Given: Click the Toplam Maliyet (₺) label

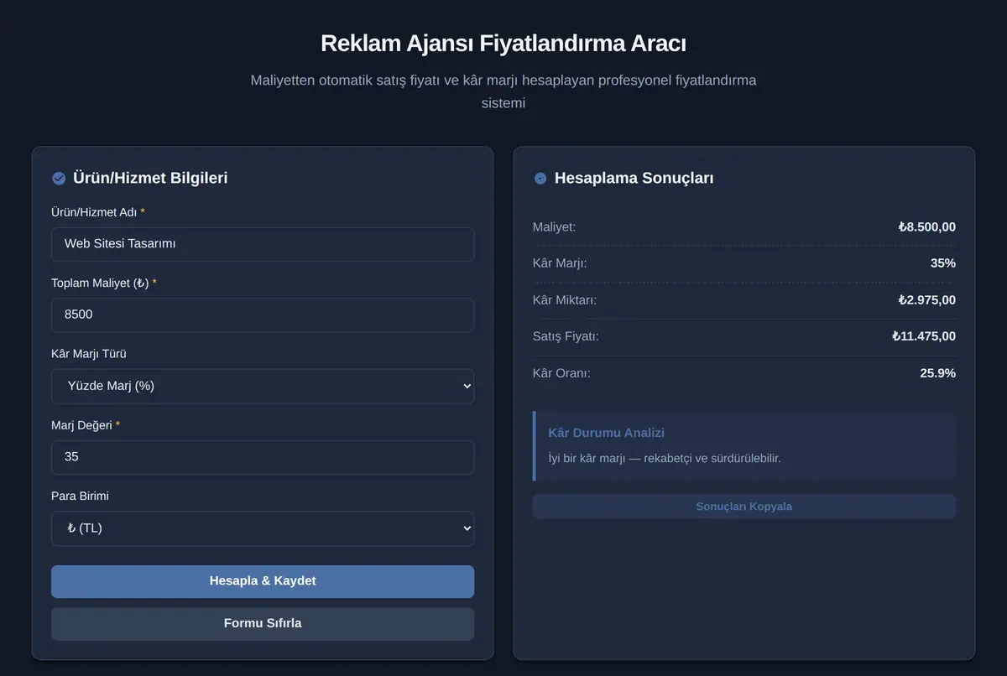Looking at the screenshot, I should click(x=104, y=283).
